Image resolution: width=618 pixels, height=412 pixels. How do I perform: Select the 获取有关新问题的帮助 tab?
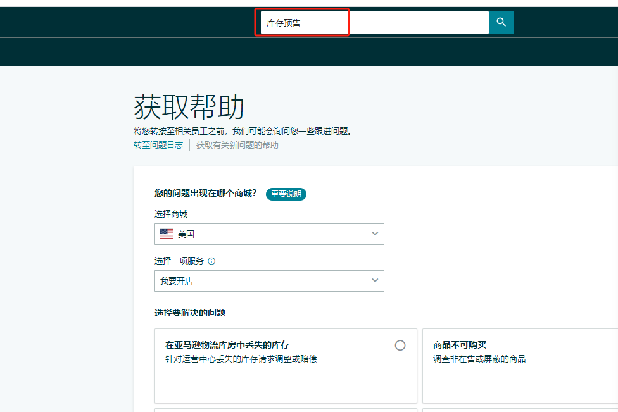(237, 146)
